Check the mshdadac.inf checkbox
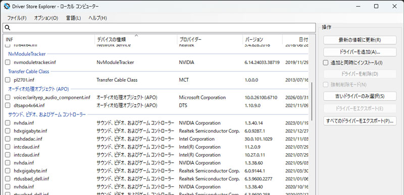This screenshot has height=195, width=404. click(8, 139)
